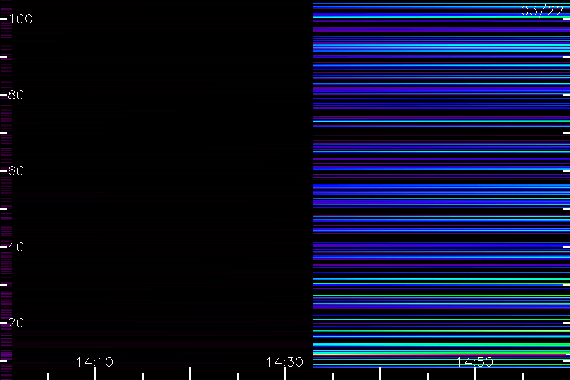570x380 pixels.
Task: Click the 40 label on the vertical axis
Action: [16, 247]
